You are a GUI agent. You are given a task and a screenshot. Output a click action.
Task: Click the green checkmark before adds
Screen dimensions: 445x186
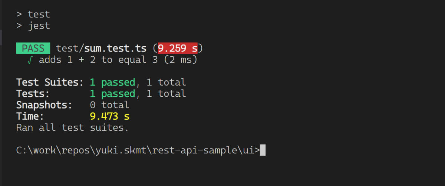pos(30,60)
